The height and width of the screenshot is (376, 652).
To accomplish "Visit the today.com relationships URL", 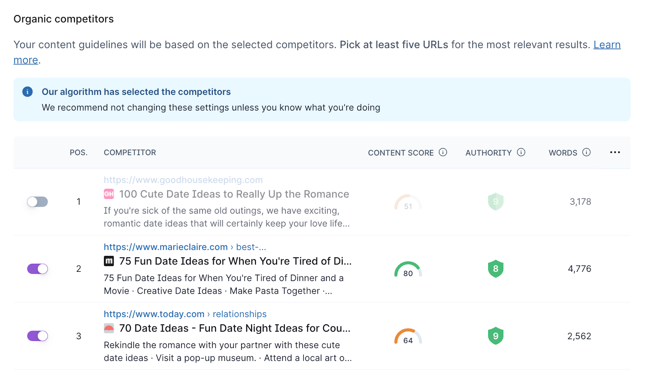I will pos(185,314).
